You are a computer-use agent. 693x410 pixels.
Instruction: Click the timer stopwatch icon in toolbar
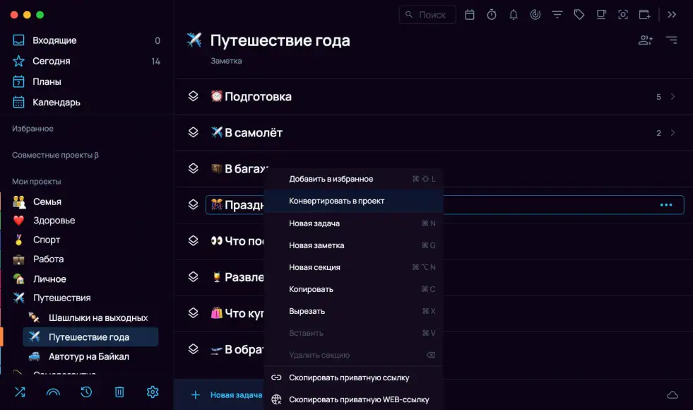pyautogui.click(x=492, y=14)
